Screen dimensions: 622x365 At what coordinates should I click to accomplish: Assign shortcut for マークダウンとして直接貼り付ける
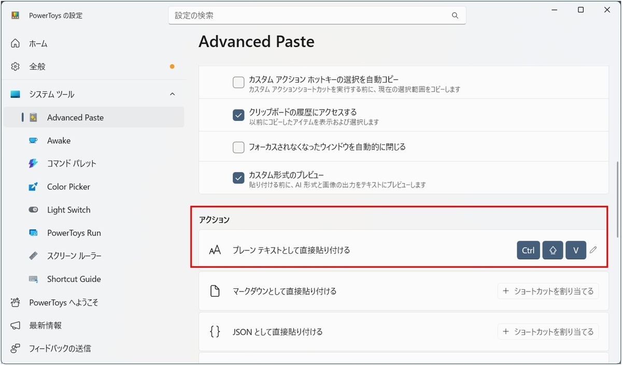pyautogui.click(x=548, y=291)
